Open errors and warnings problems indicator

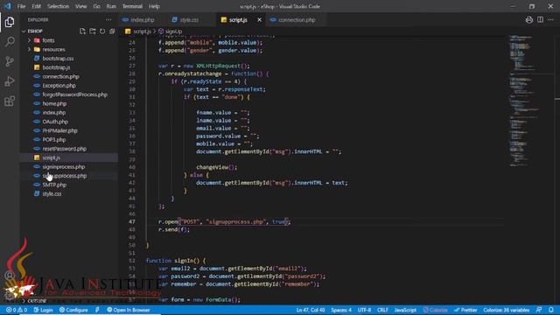click(17, 310)
